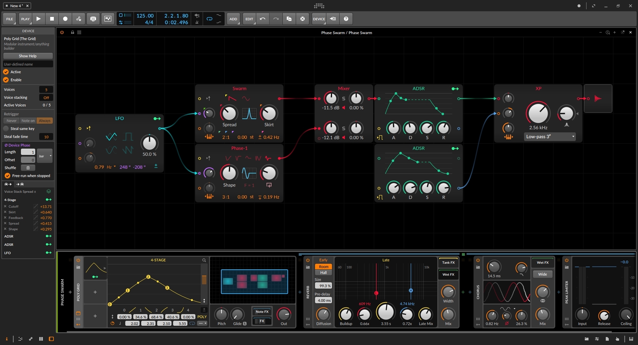
Task: Open the bar unit dropdown in Device Phase
Action: tap(45, 156)
